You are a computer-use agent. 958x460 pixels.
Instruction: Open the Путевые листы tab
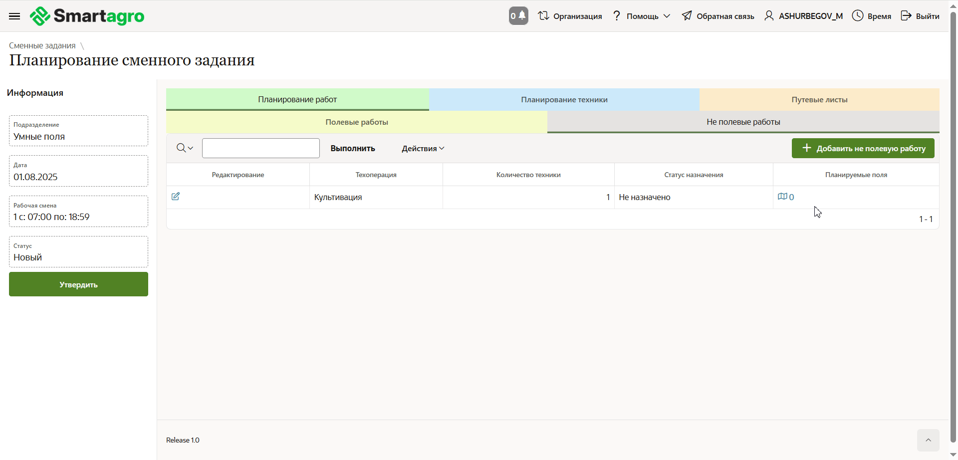819,100
